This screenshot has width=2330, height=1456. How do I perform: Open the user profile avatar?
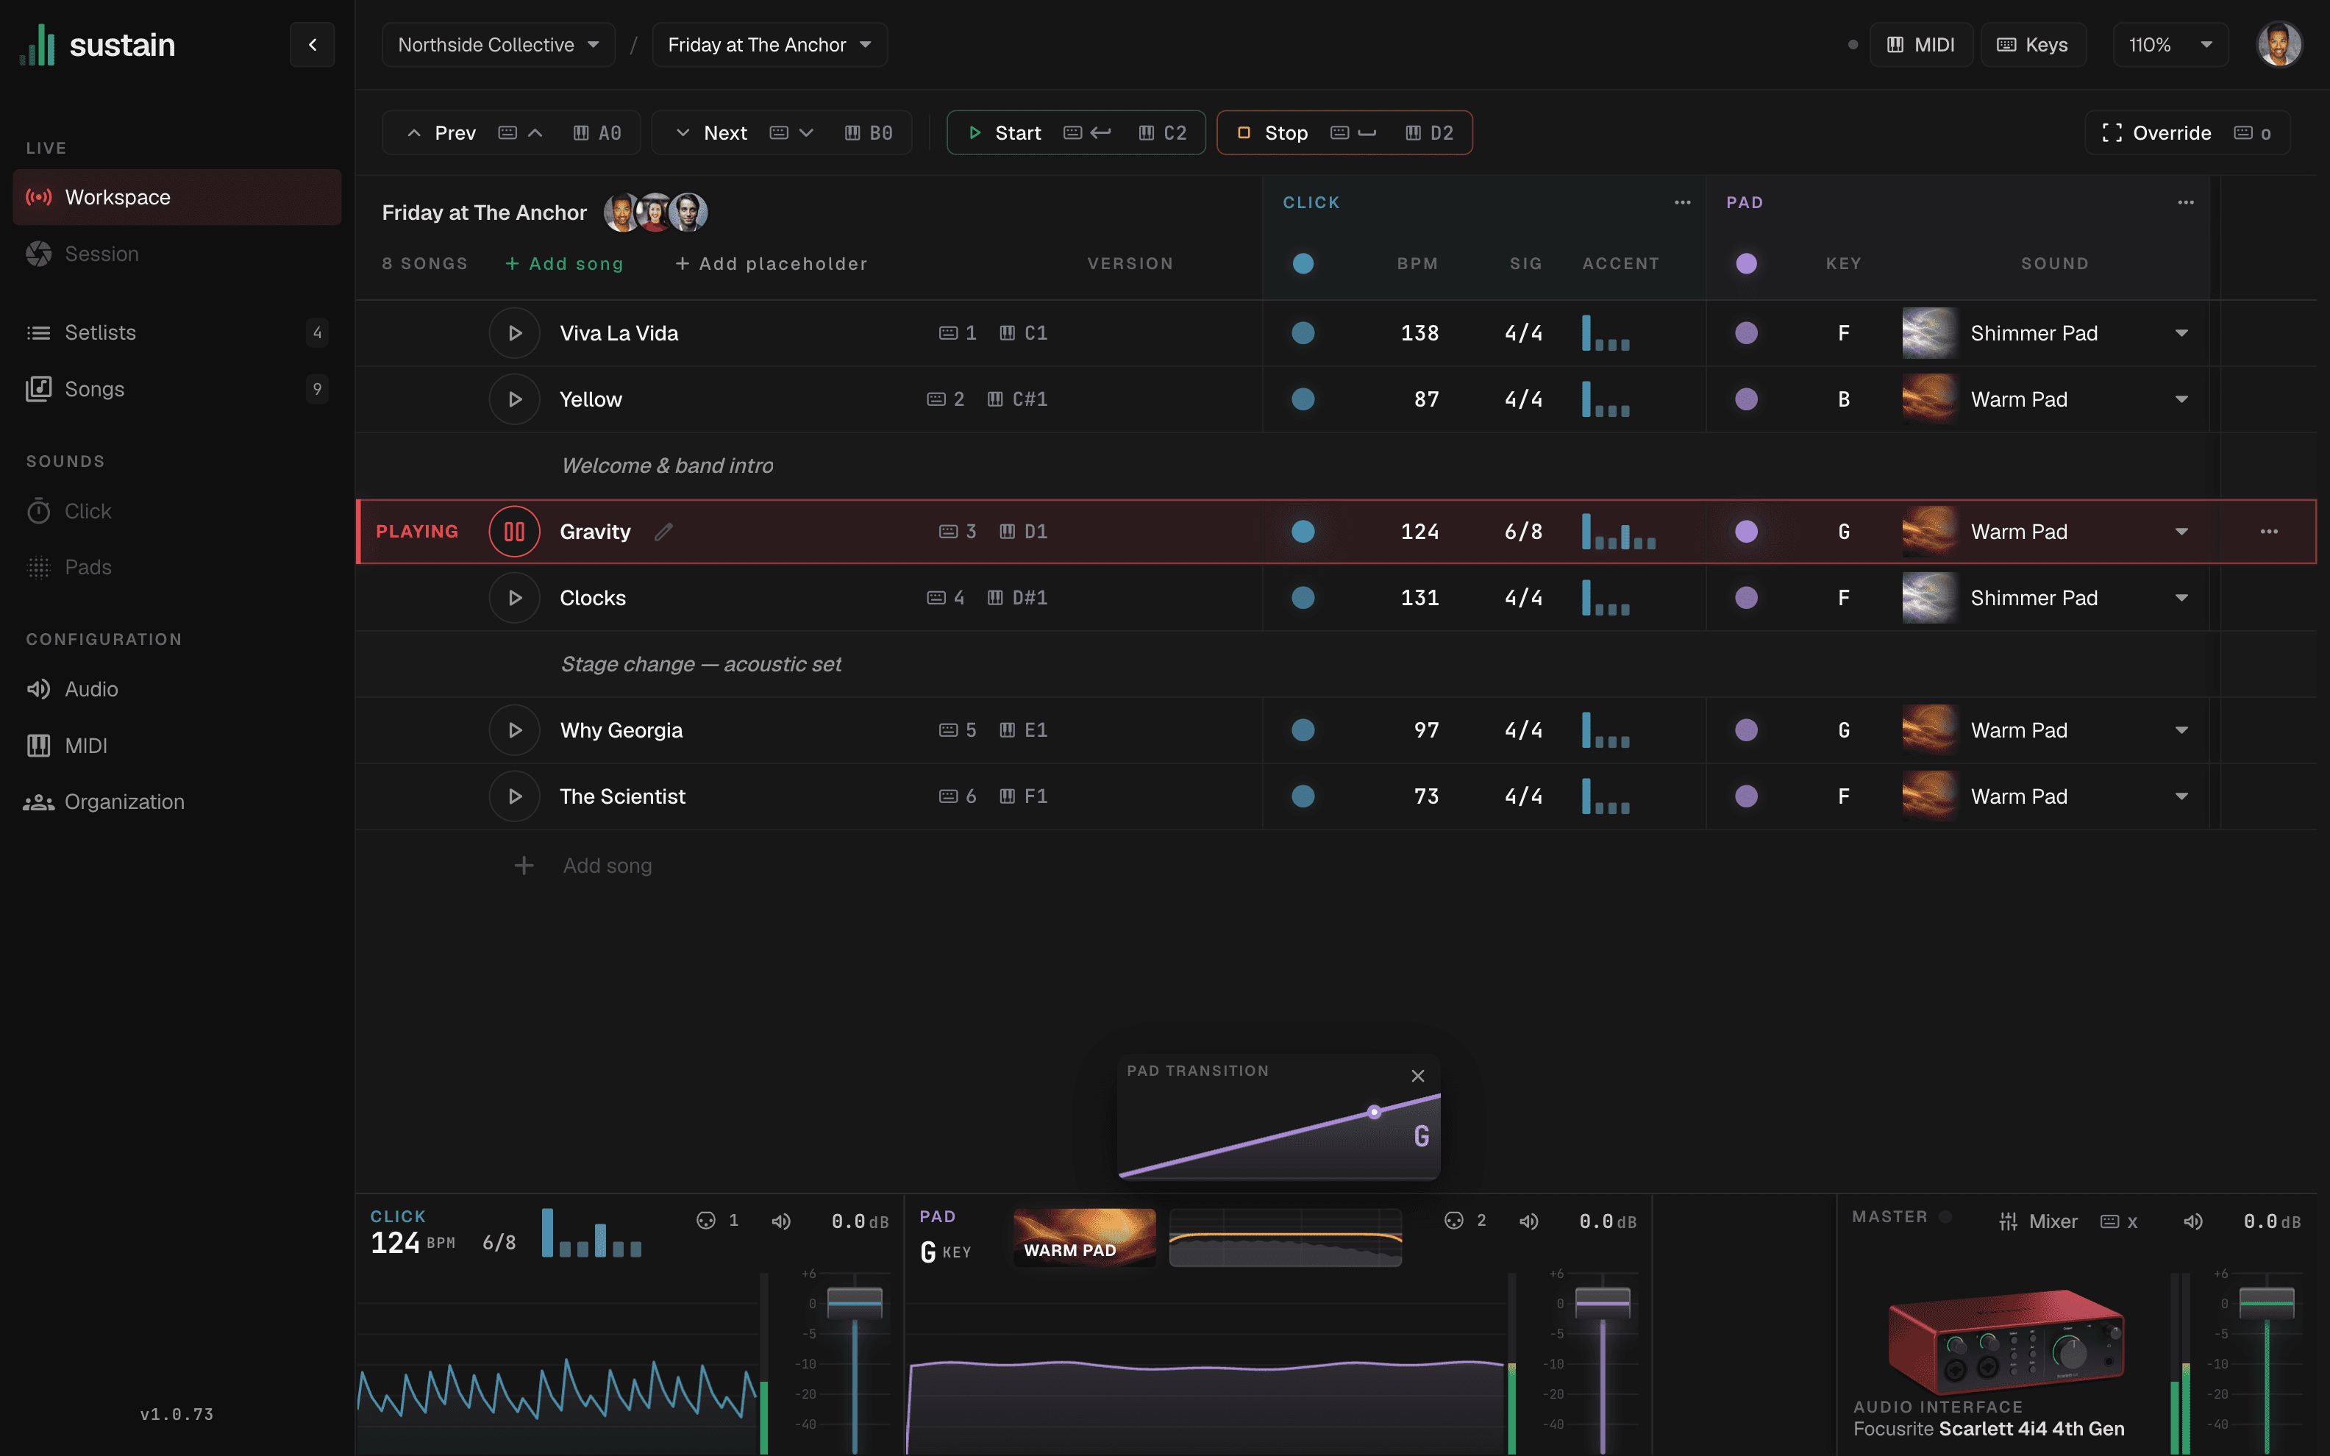[x=2279, y=44]
